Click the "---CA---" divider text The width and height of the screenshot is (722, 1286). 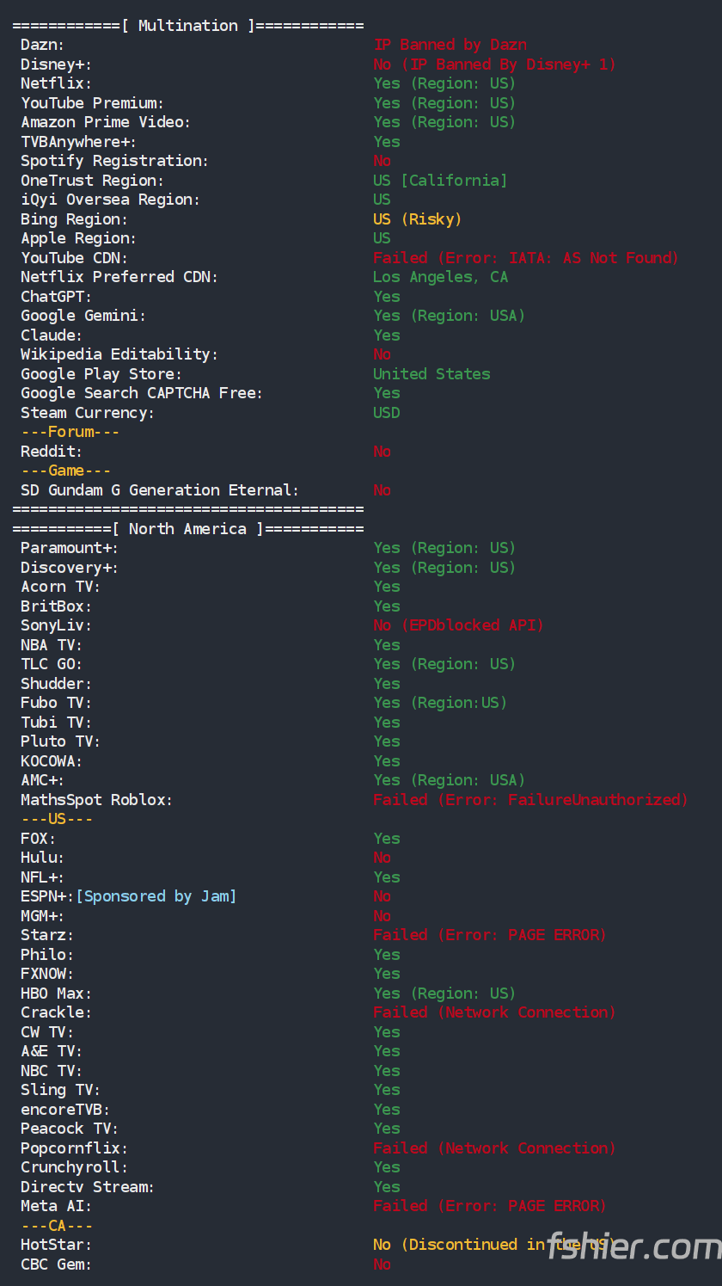click(57, 1226)
